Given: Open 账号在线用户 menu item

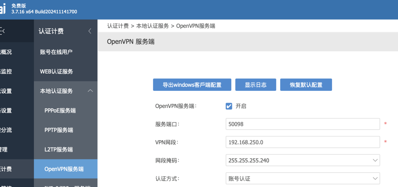Looking at the screenshot, I should [56, 52].
